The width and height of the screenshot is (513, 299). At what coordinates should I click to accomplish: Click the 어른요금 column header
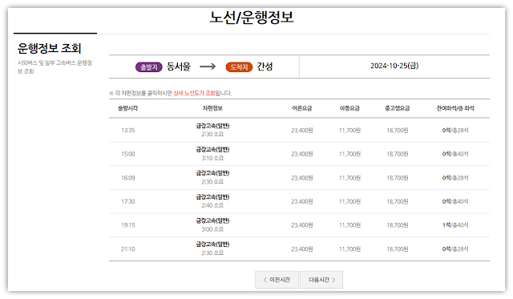(302, 108)
